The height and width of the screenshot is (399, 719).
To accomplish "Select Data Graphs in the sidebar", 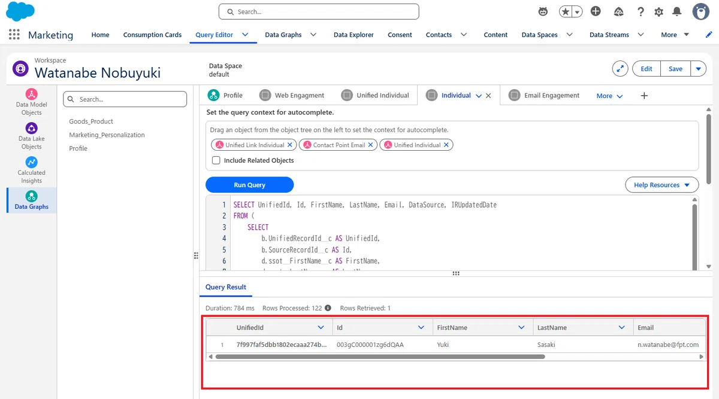I will [32, 200].
